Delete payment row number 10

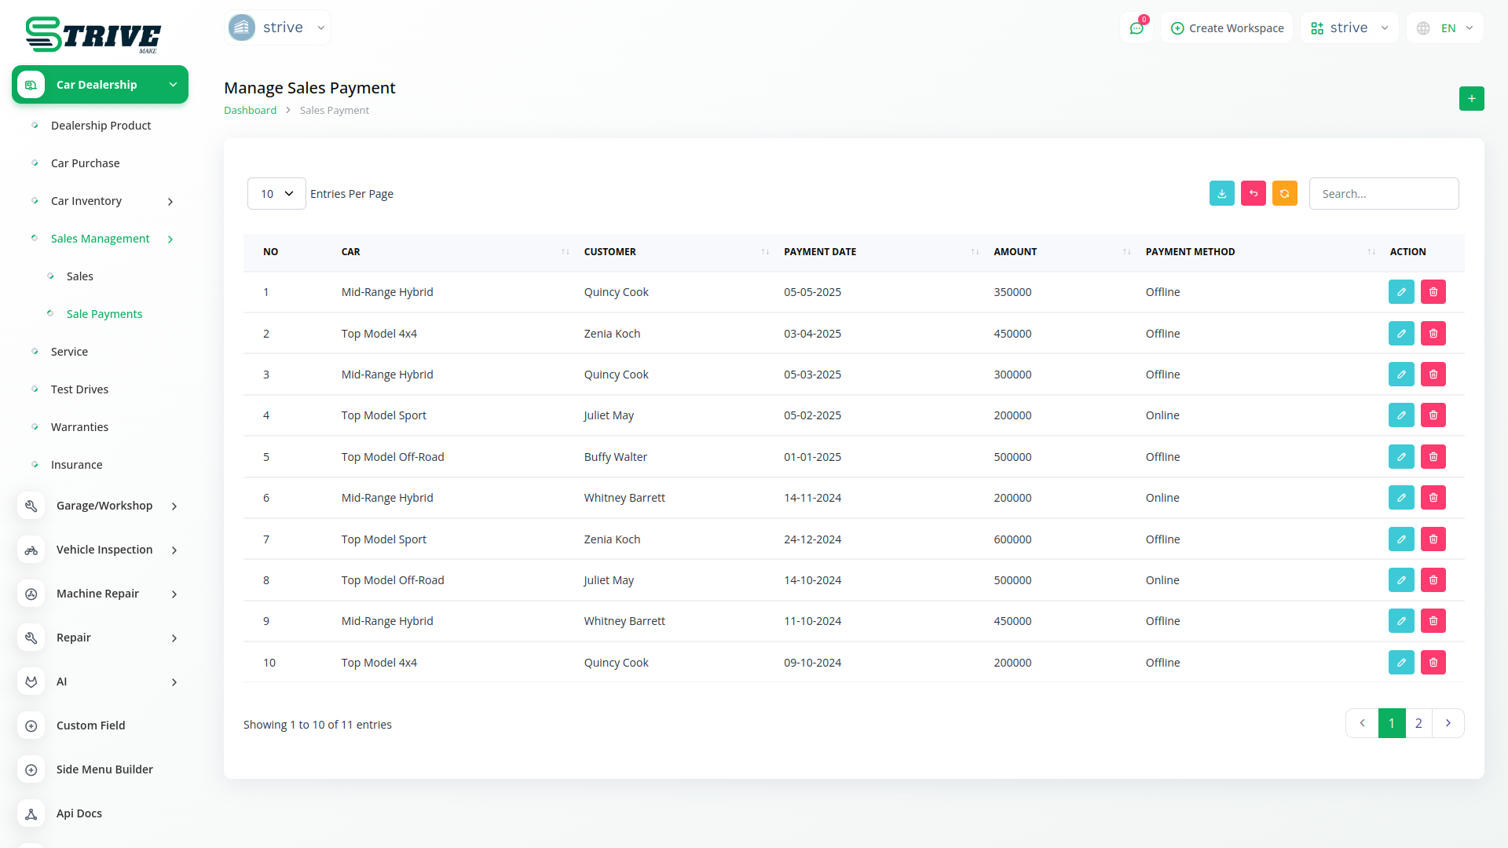coord(1433,663)
